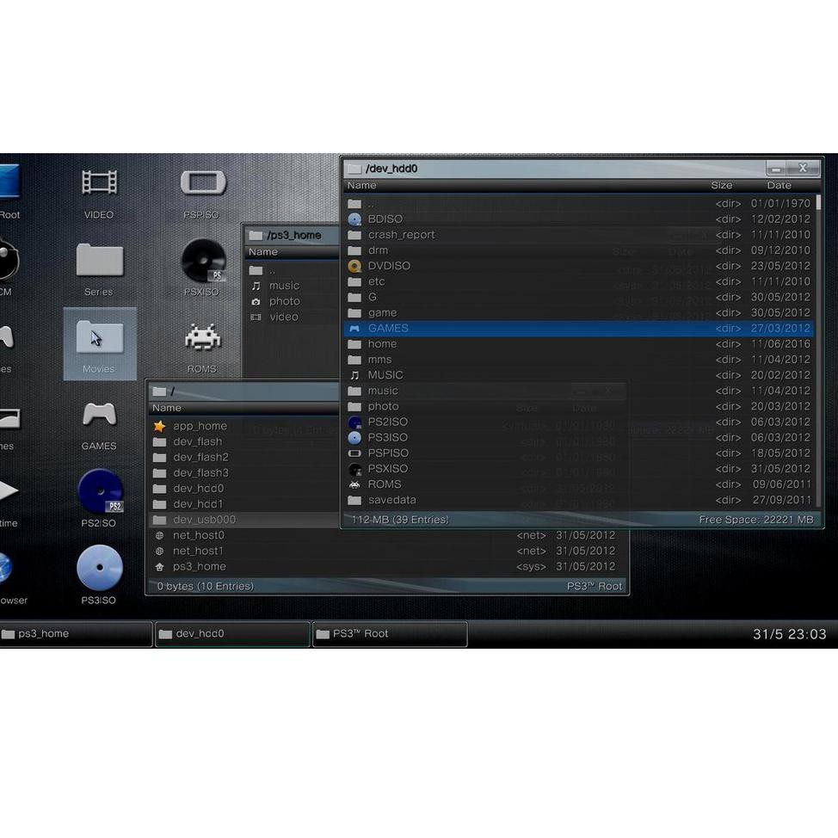Open the GAMES controller desktop icon
Screen dimensions: 838x838
[x=99, y=416]
